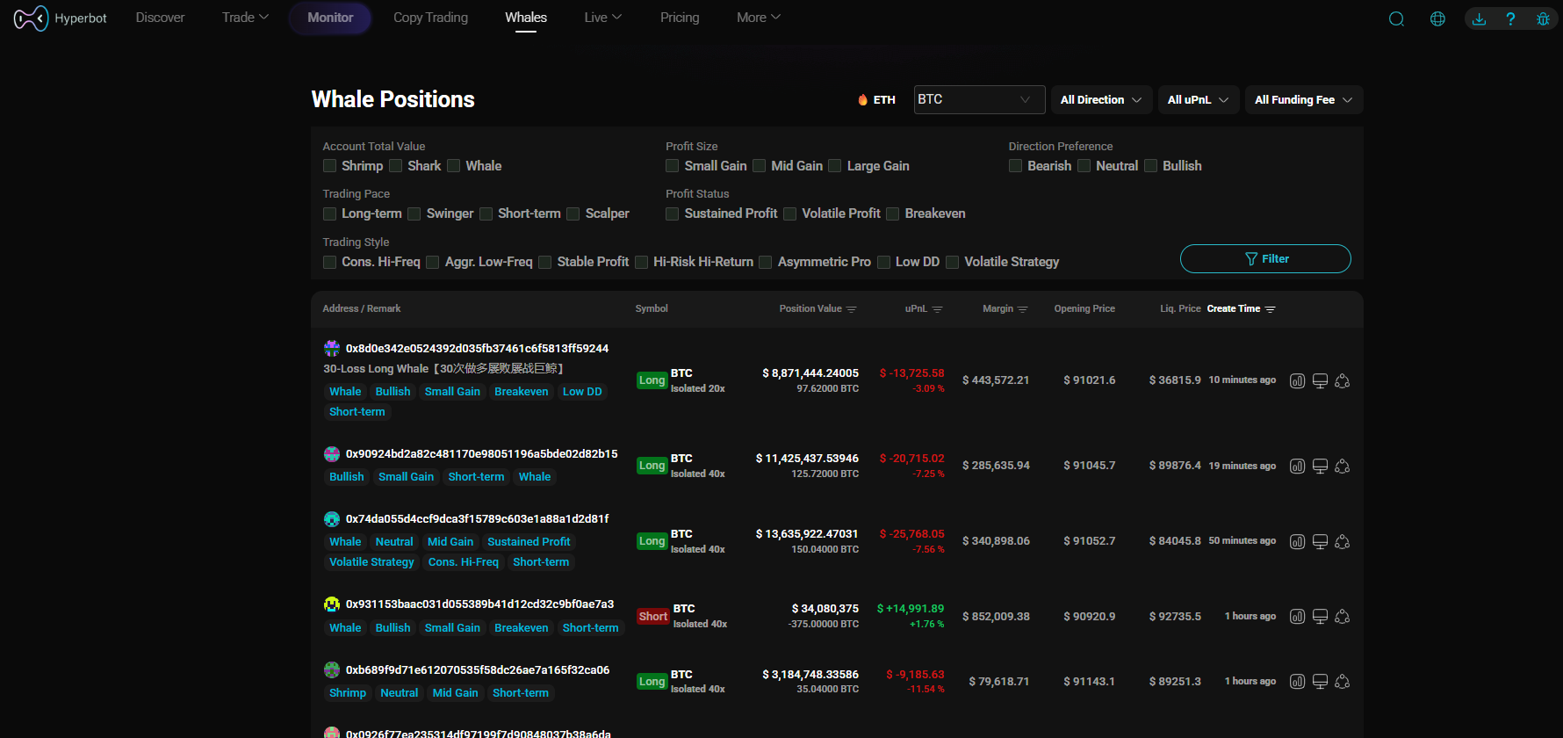Click the bug report icon
This screenshot has height=738, width=1563.
(x=1543, y=18)
